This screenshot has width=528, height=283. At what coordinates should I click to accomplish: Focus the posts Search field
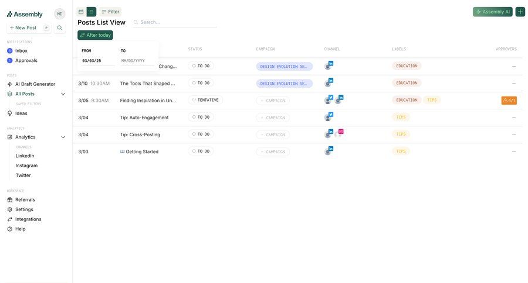[175, 22]
